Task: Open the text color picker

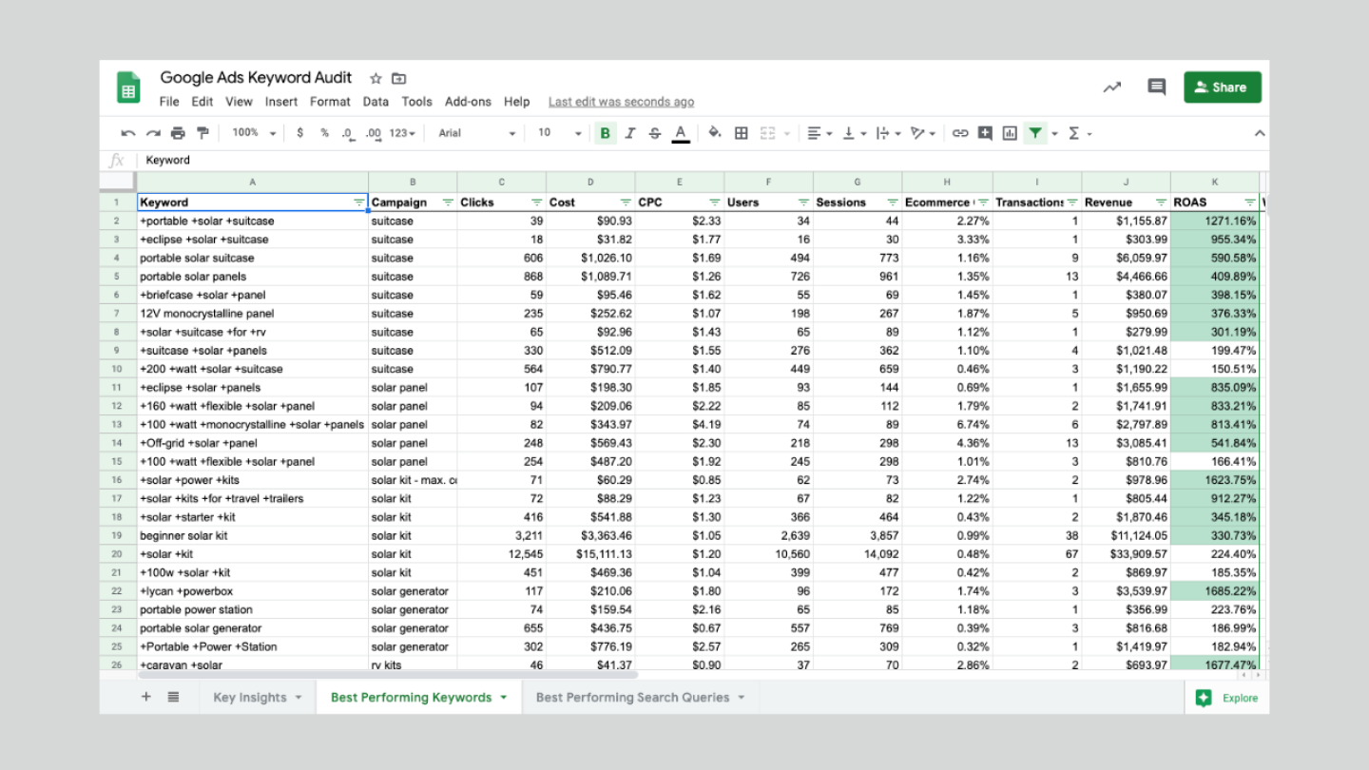Action: click(x=681, y=133)
